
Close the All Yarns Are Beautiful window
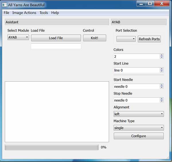coord(162,4)
